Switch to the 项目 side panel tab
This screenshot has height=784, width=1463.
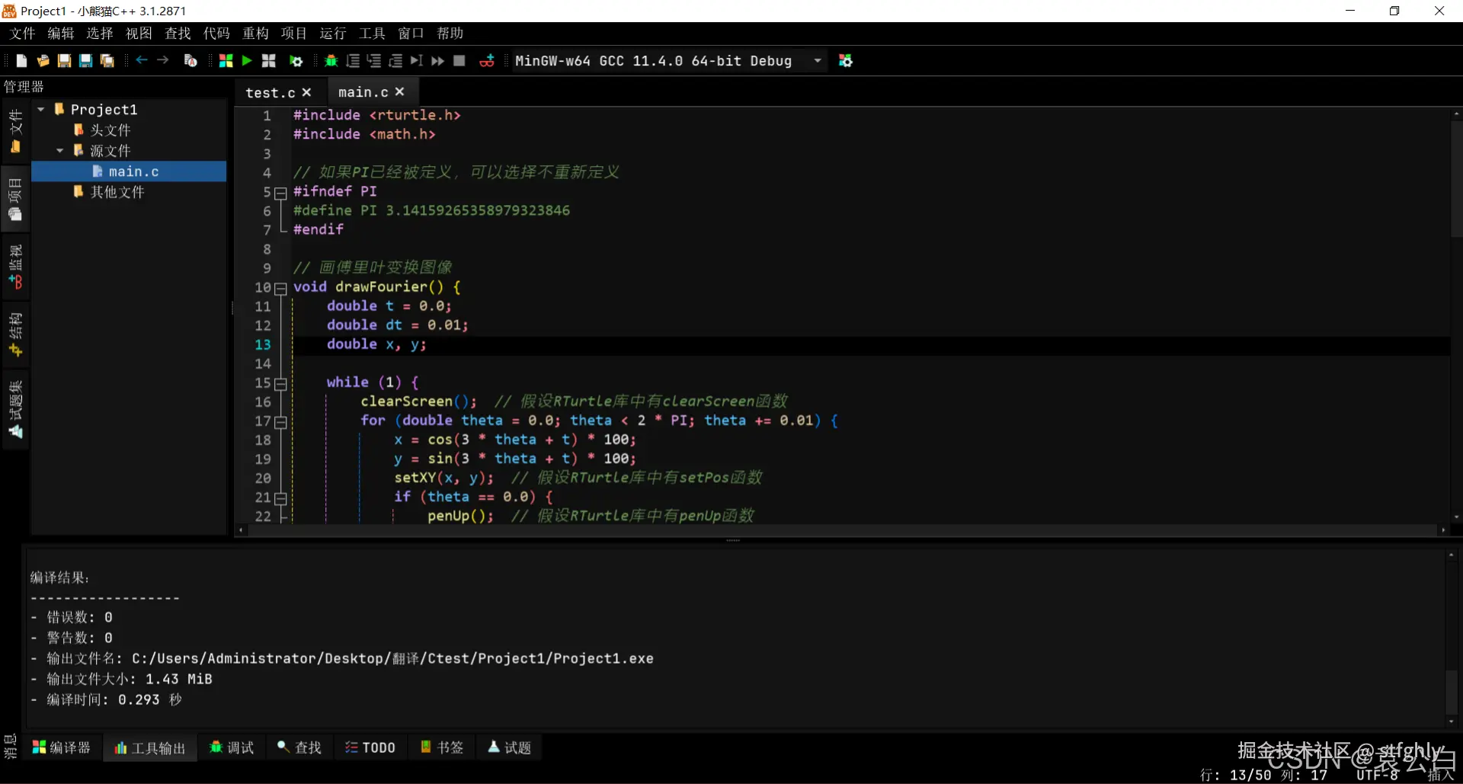pos(15,200)
